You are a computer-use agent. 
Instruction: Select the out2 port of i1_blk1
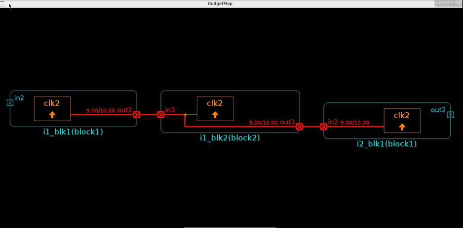[137, 115]
